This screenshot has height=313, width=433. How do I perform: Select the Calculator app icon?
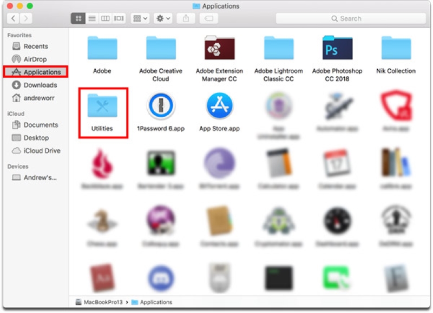pyautogui.click(x=279, y=163)
